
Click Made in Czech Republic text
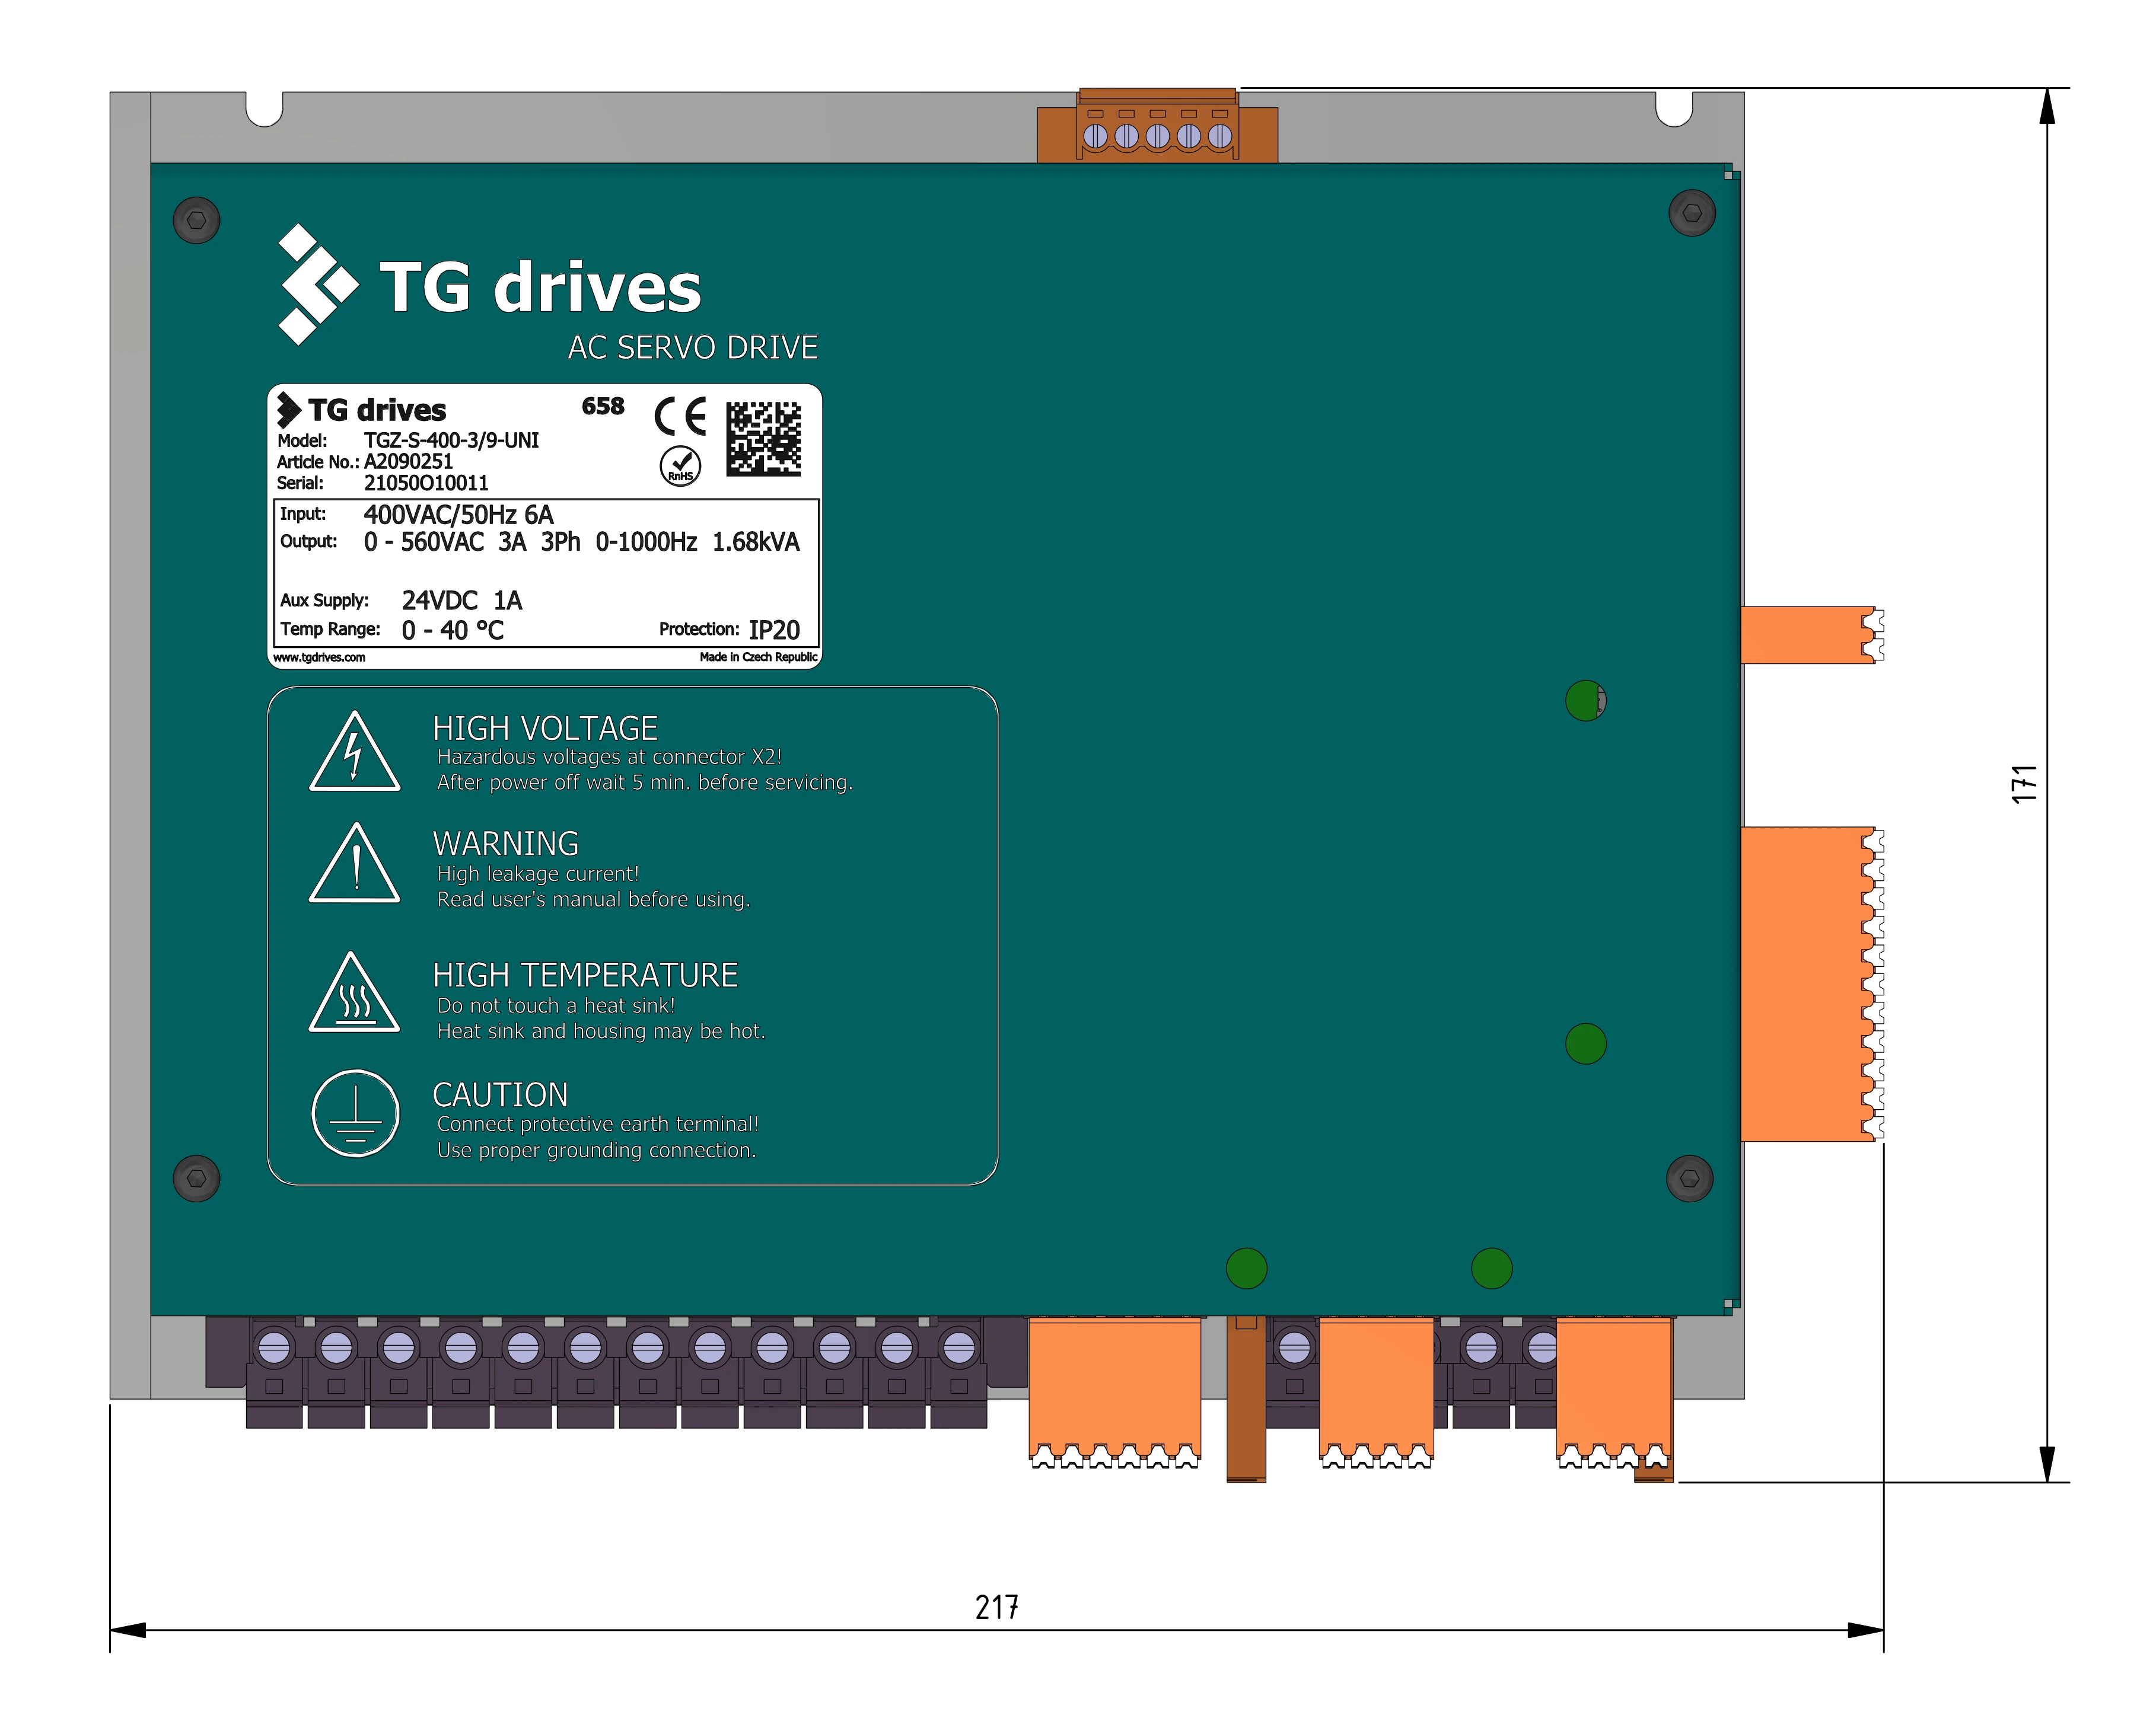tap(758, 657)
